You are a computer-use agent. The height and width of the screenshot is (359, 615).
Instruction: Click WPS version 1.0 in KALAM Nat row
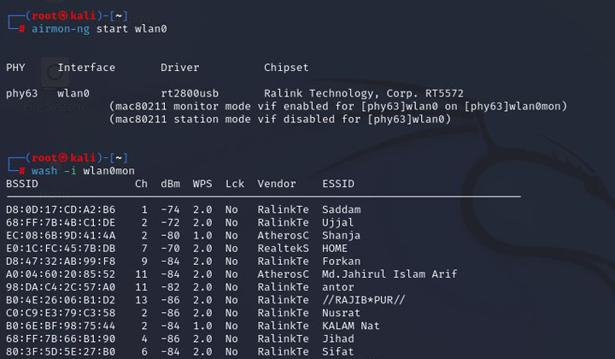tap(202, 326)
